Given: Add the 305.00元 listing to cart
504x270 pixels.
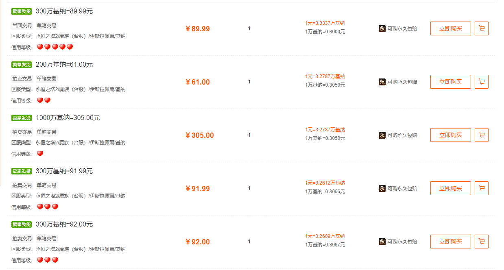Looking at the screenshot, I should pos(482,135).
